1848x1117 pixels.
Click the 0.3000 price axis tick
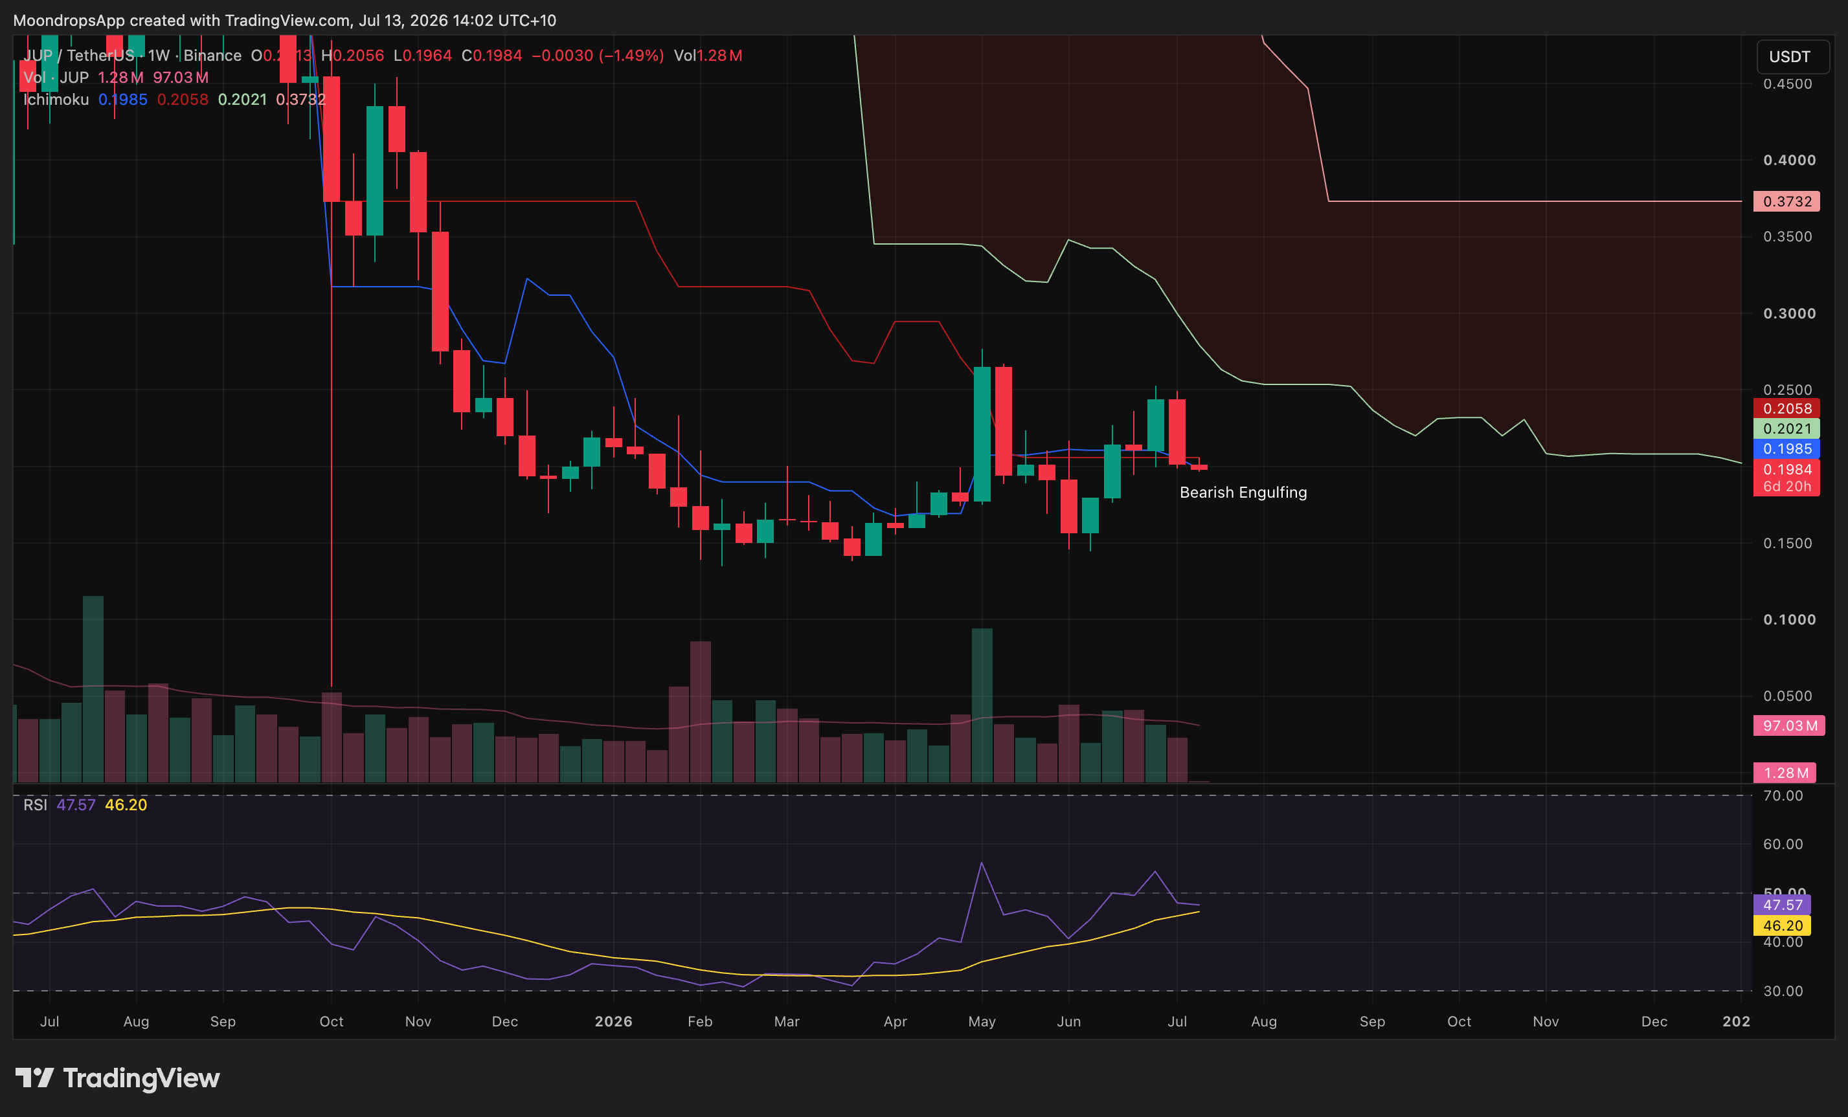click(1790, 313)
